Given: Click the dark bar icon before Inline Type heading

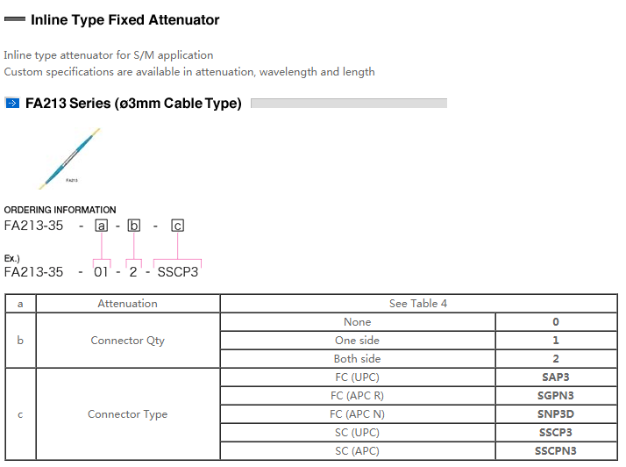Looking at the screenshot, I should click(x=14, y=19).
